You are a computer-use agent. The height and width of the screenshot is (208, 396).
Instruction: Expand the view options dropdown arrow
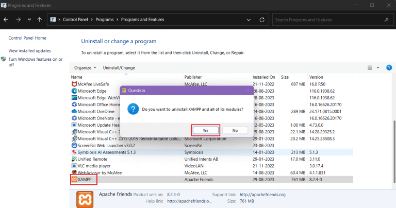(x=377, y=67)
